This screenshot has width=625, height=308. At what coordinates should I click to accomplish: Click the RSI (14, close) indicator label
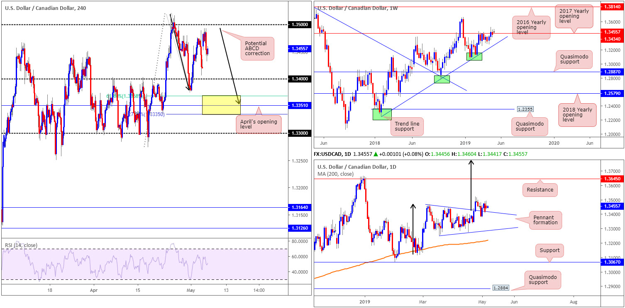pyautogui.click(x=21, y=245)
